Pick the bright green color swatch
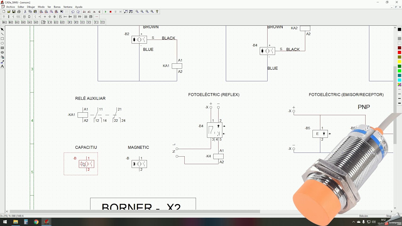The height and width of the screenshot is (226, 402). click(x=399, y=71)
